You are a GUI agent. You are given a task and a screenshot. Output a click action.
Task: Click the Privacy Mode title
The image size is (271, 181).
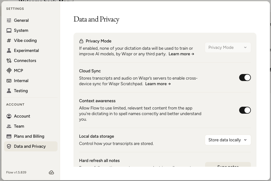point(99,41)
